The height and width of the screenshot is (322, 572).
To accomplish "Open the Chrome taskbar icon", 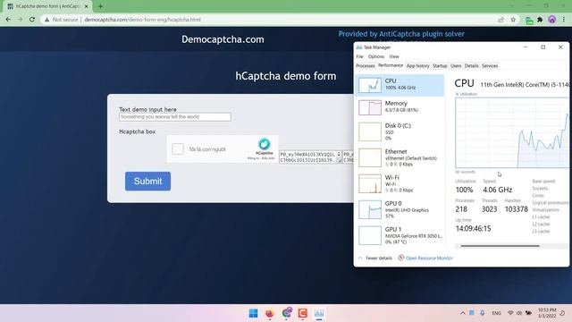I will [x=286, y=313].
